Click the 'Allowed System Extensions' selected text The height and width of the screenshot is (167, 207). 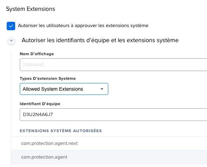(53, 89)
